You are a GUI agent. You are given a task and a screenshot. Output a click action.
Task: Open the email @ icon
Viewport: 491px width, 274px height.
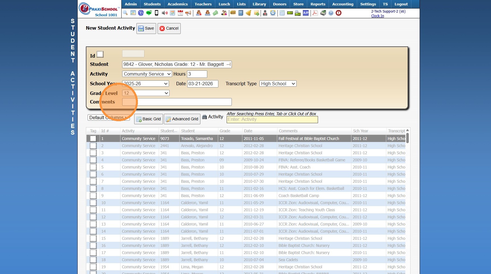click(141, 13)
